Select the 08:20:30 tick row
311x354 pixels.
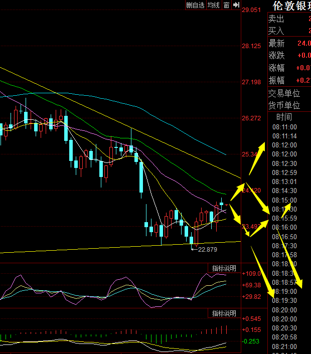coord(284,327)
